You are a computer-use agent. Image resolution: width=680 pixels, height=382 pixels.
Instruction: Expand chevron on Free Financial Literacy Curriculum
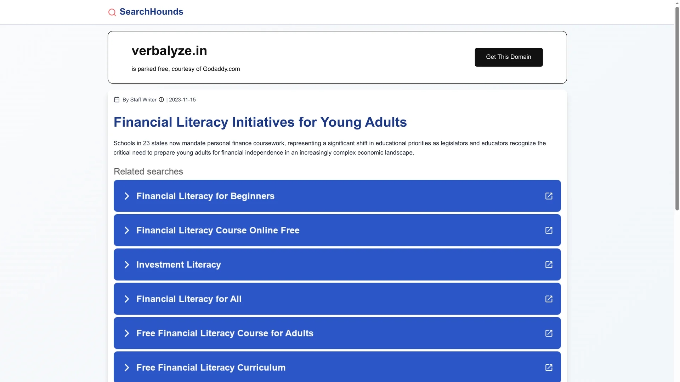[127, 367]
